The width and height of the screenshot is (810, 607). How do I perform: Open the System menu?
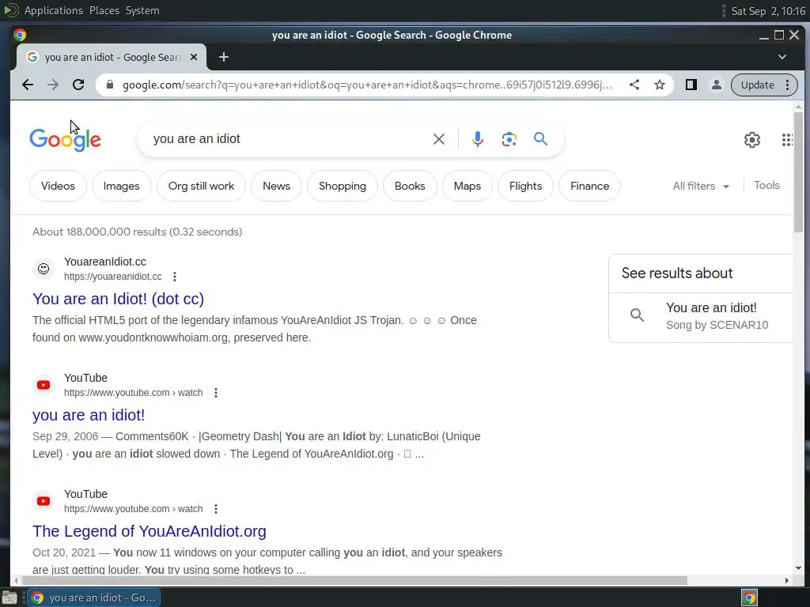142,10
